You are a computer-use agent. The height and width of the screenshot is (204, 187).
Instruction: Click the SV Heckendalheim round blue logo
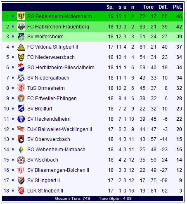21,119
